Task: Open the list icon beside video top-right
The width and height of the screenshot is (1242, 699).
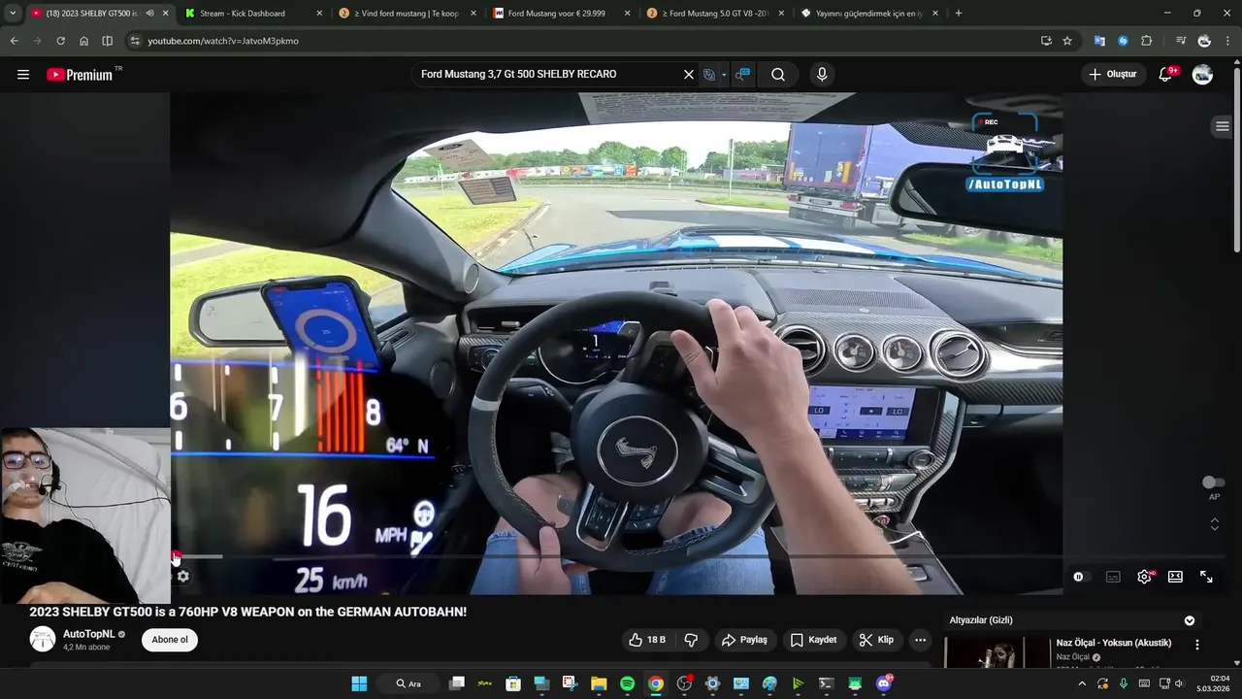Action: coord(1223,126)
